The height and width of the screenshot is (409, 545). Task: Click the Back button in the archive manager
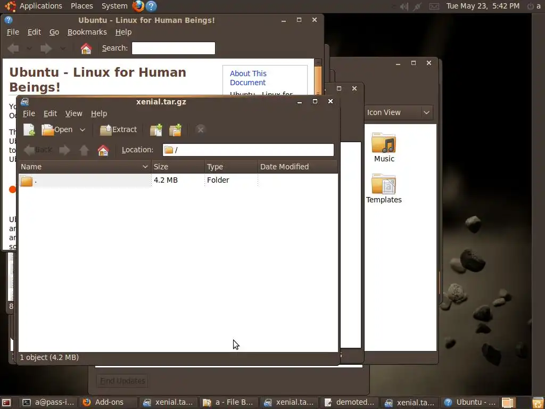pos(38,150)
